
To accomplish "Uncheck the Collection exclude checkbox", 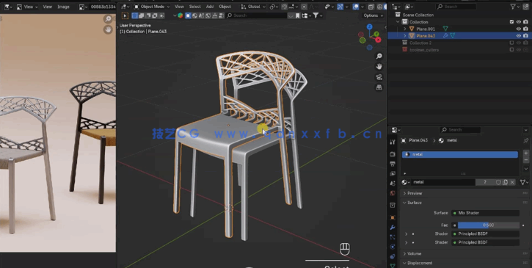I will tap(511, 22).
